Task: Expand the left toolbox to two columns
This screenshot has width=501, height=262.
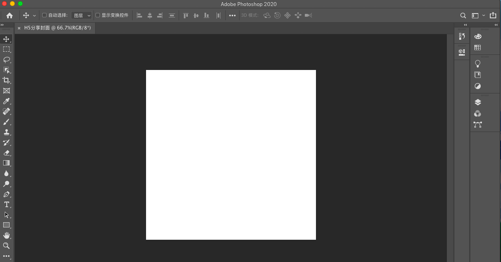Action: pos(2,25)
